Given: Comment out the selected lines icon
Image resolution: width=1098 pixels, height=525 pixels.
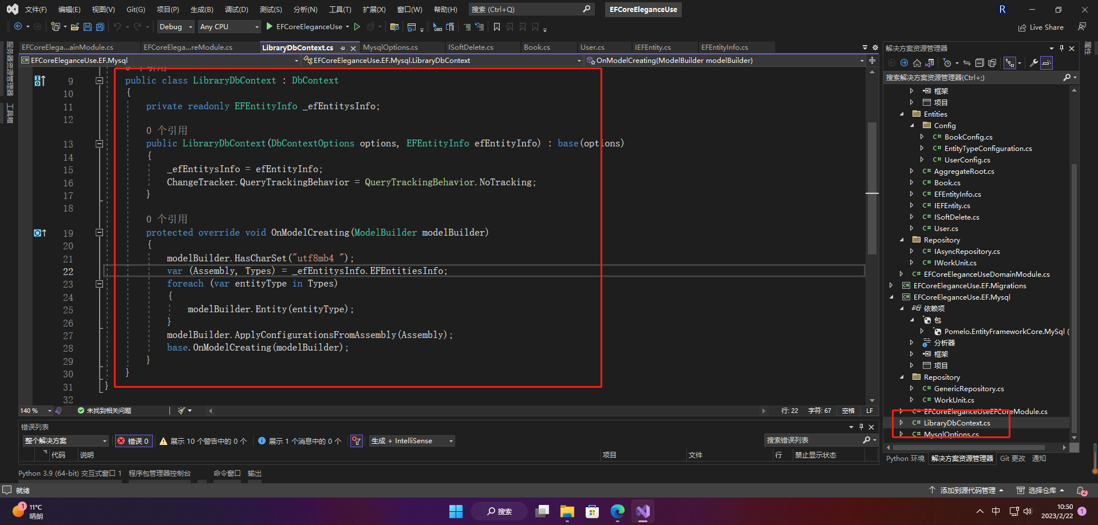Looking at the screenshot, I should point(467,27).
